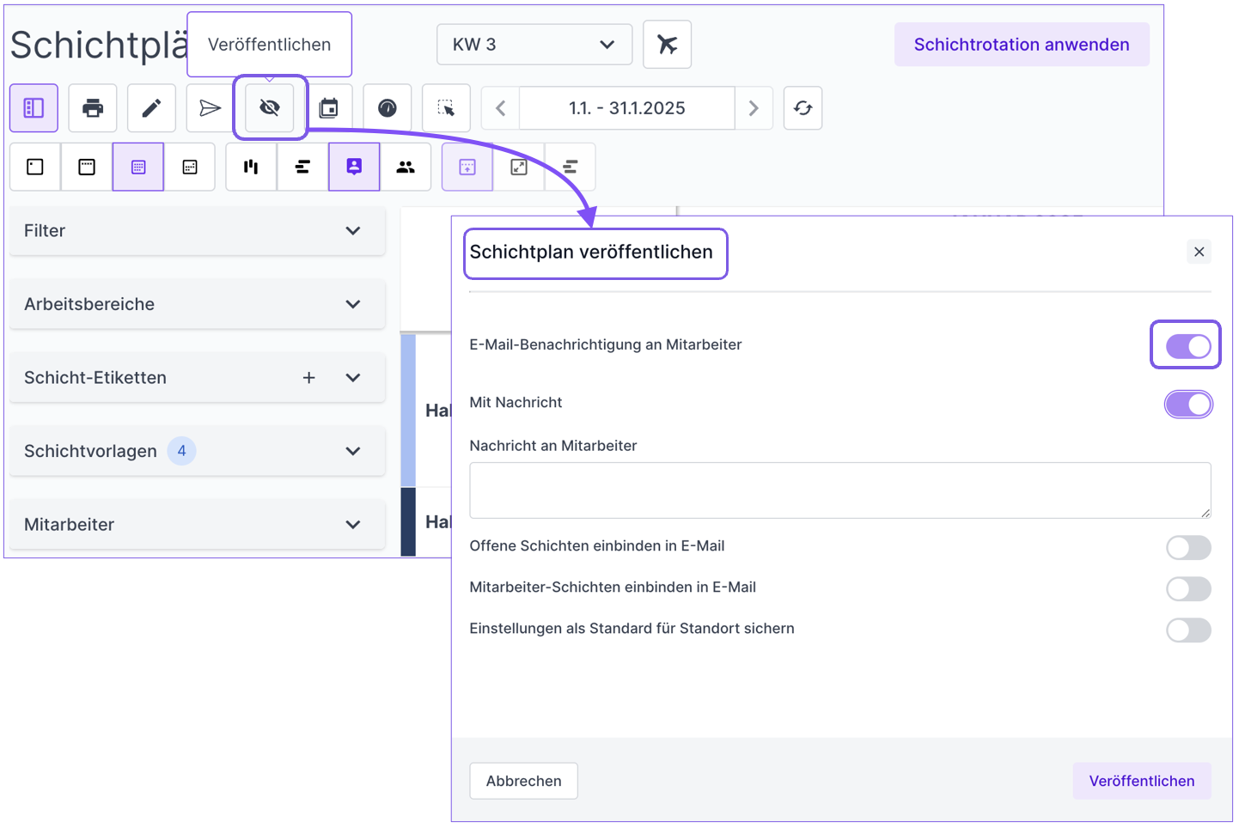Click the expand diagonal arrows icon

pyautogui.click(x=519, y=167)
